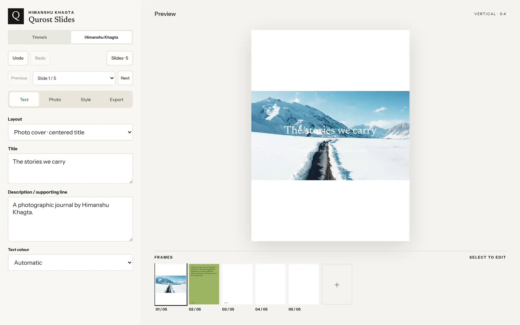Click the Redo button
The height and width of the screenshot is (325, 520).
[40, 58]
